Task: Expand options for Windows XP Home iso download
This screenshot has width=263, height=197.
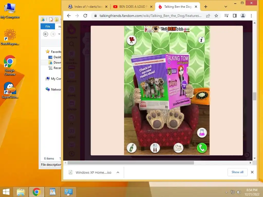Action: point(118,172)
